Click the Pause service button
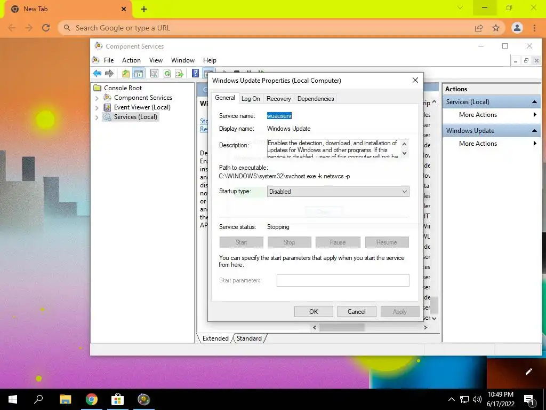 coord(338,242)
